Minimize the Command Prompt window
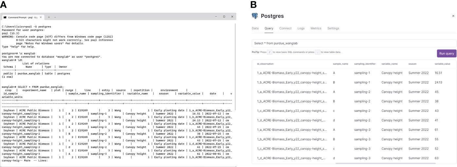 (216, 17)
